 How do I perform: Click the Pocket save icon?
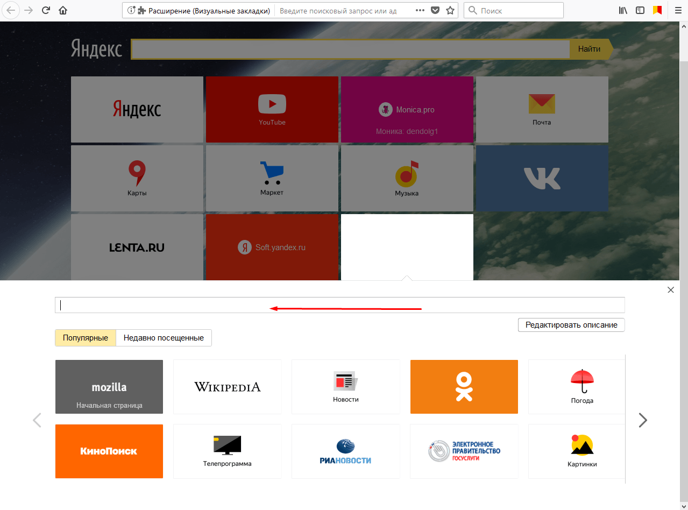(x=436, y=10)
